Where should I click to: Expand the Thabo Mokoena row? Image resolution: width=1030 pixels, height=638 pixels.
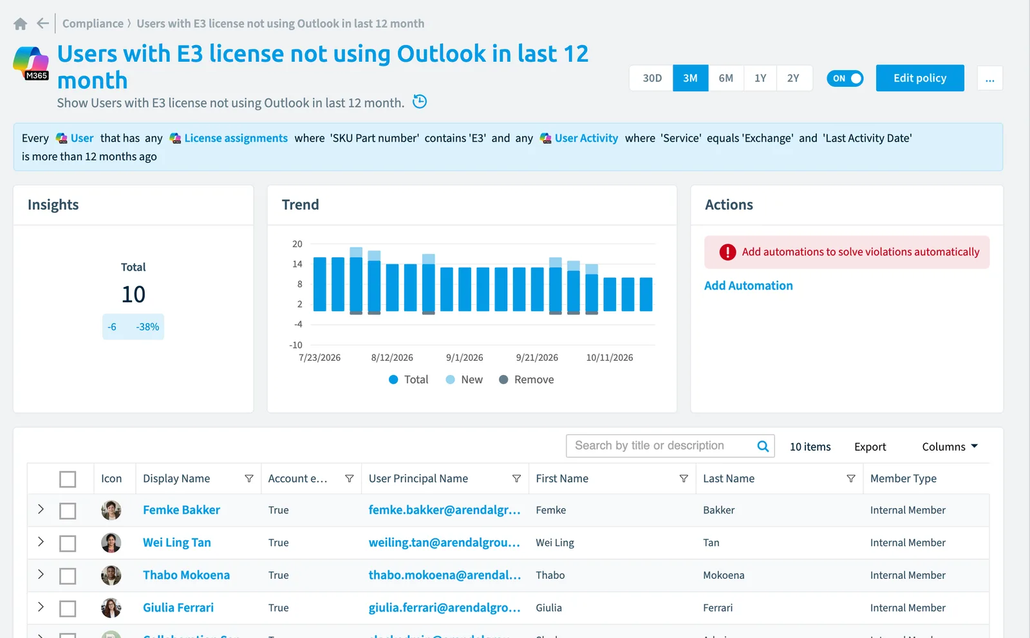click(41, 574)
